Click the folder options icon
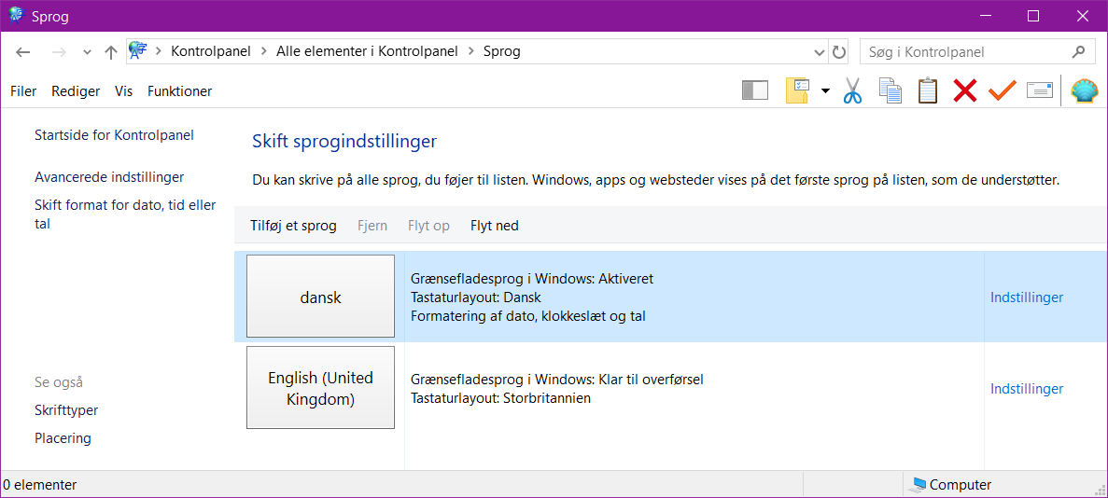 (x=797, y=90)
